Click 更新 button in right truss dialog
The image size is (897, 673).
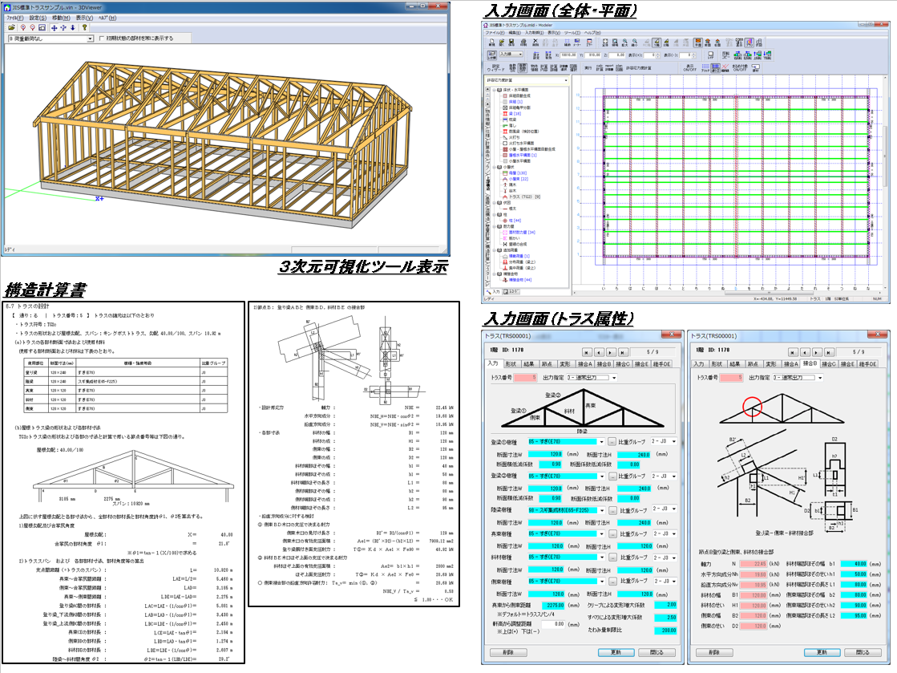(822, 652)
